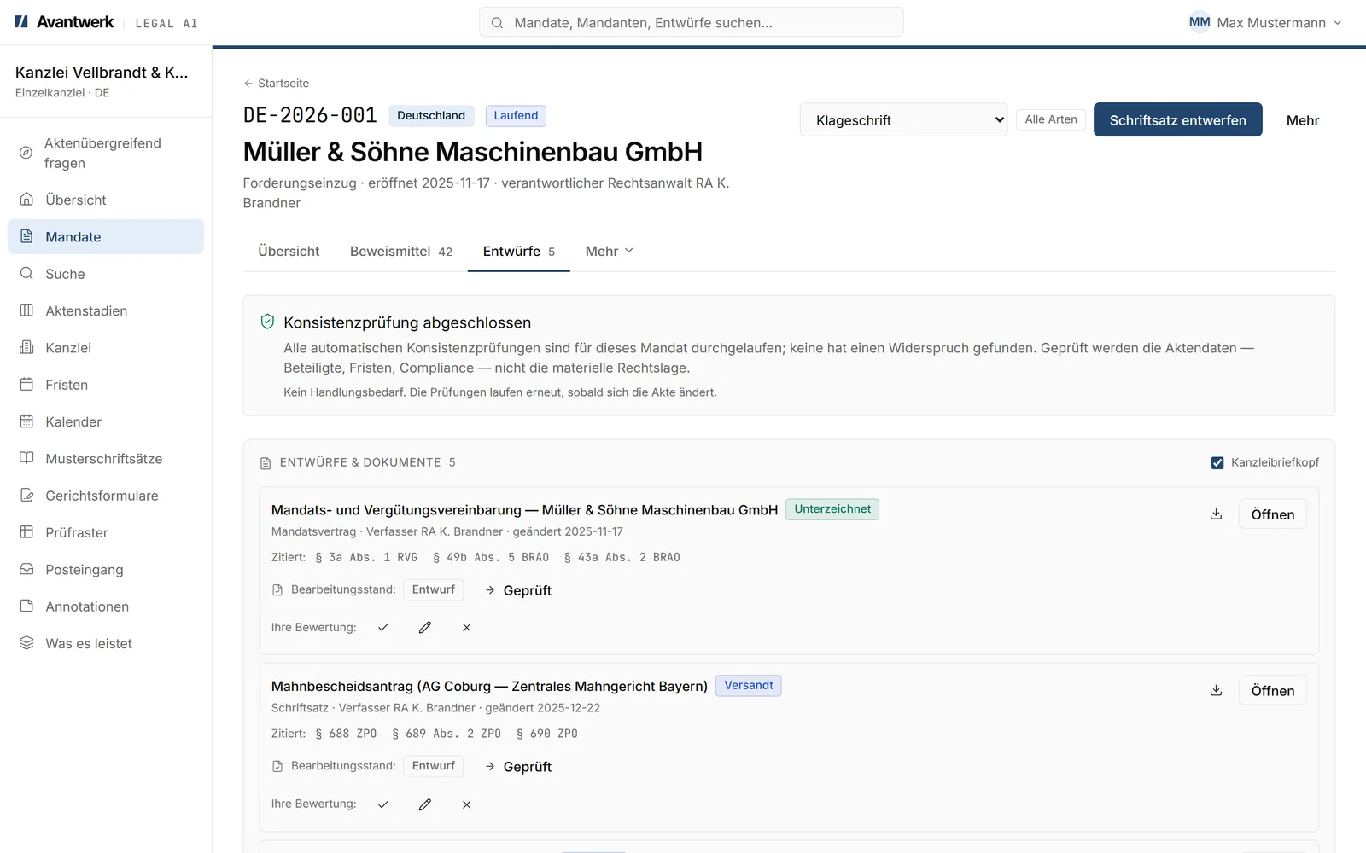The width and height of the screenshot is (1366, 853).
Task: Open Annotationen in the sidebar
Action: click(106, 606)
